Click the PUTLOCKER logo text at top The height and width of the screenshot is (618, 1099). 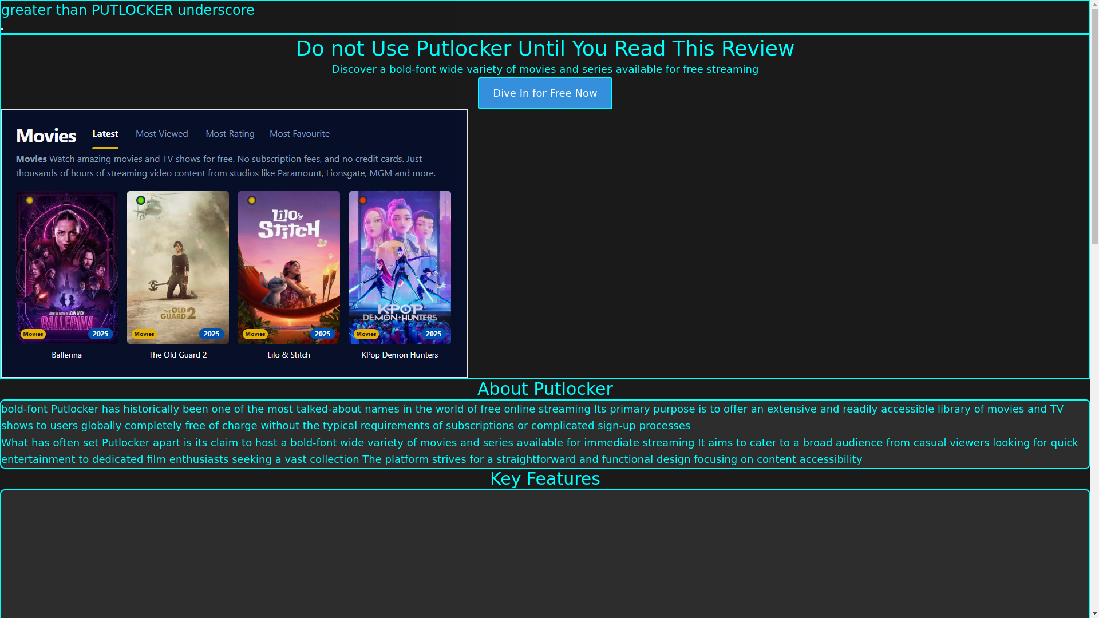[x=128, y=10]
